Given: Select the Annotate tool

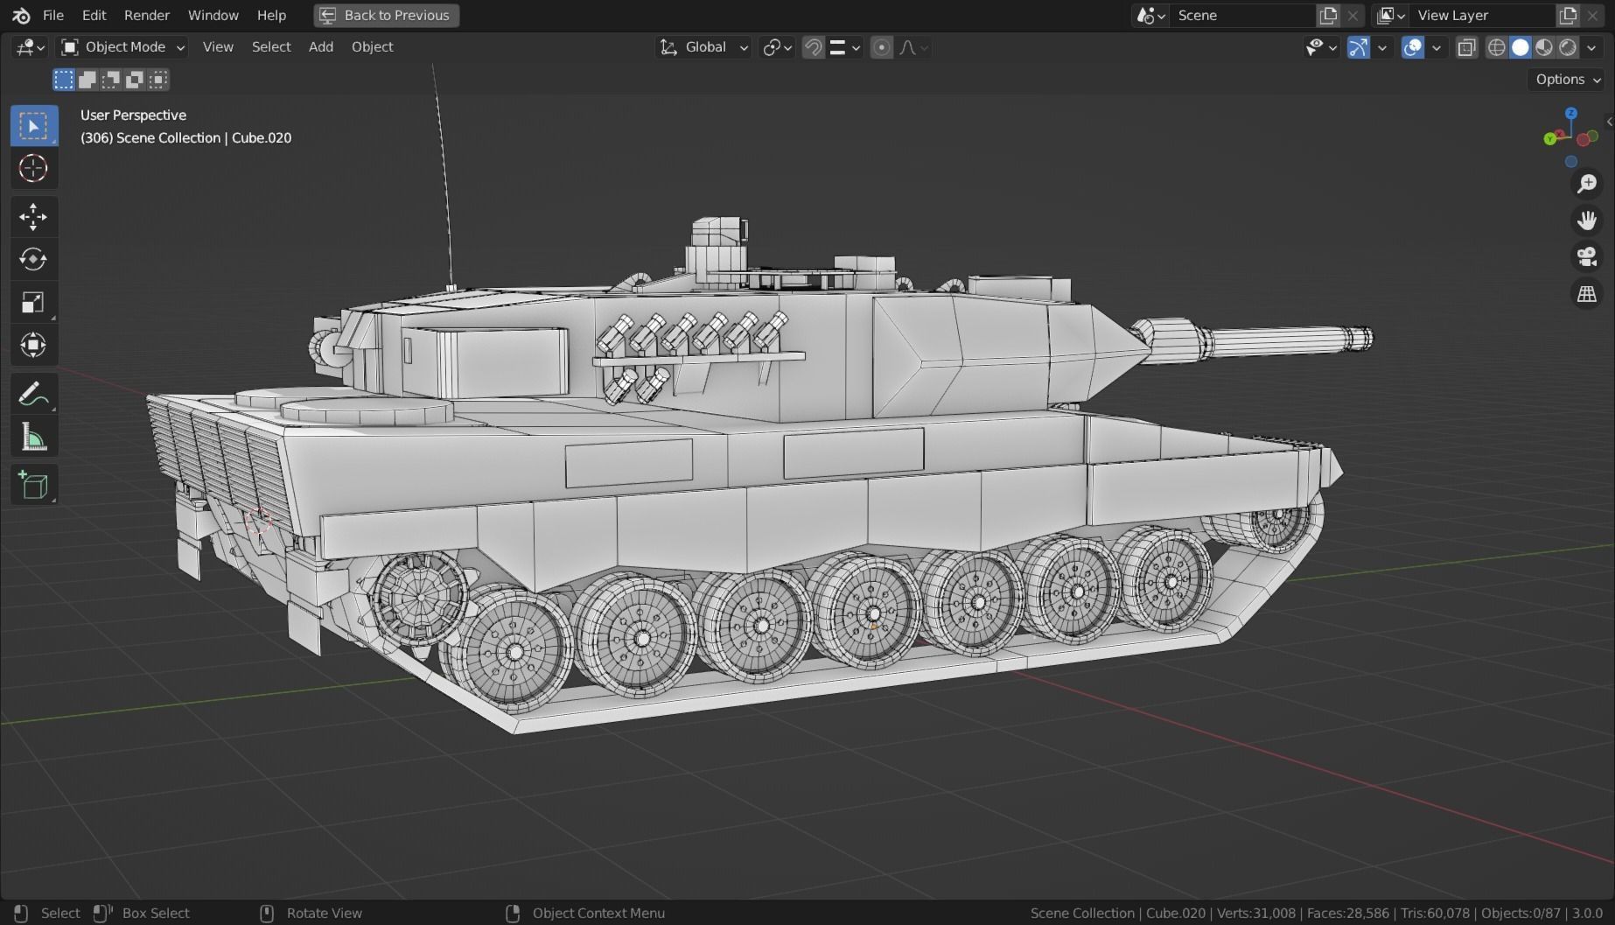Looking at the screenshot, I should (x=34, y=395).
